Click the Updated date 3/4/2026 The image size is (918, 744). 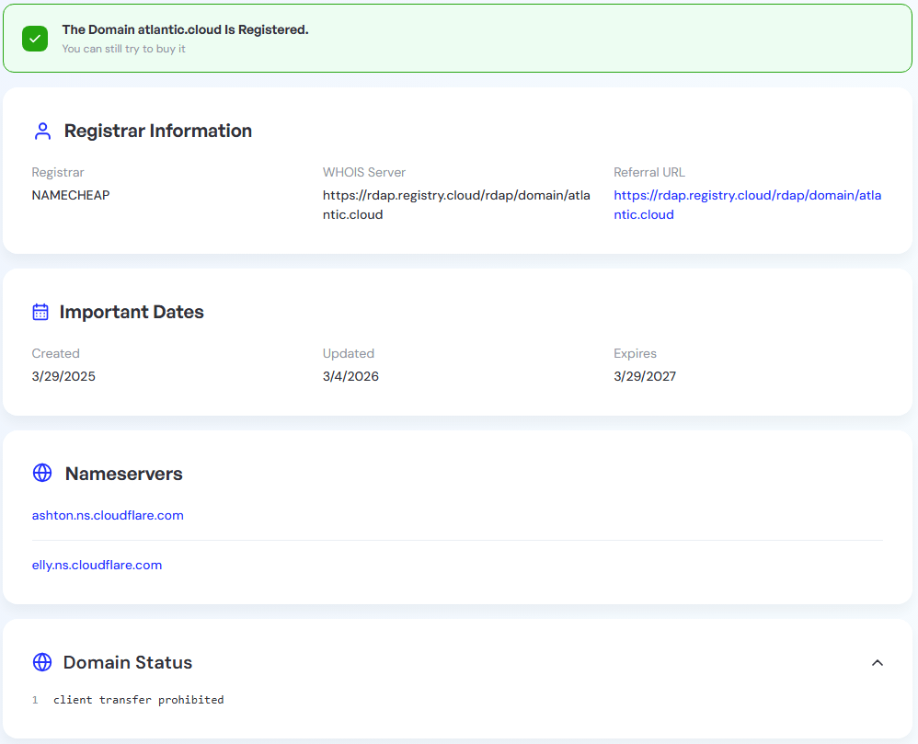click(350, 376)
